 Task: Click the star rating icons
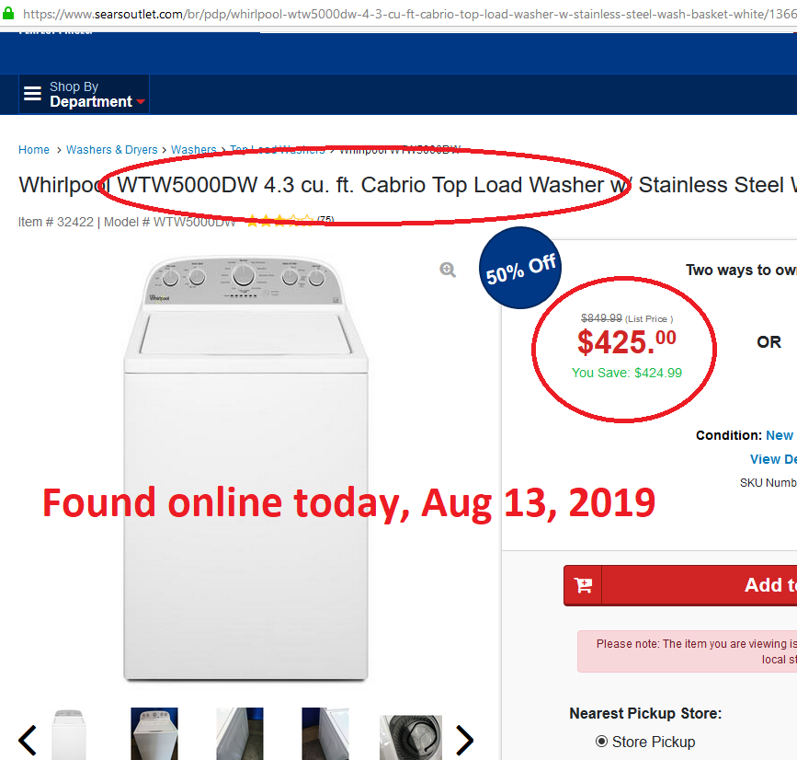(x=279, y=221)
